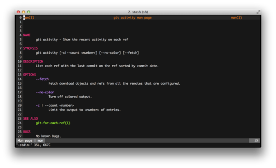Click the '--fetch' option name on line 14
276x168 pixels.
(42, 79)
